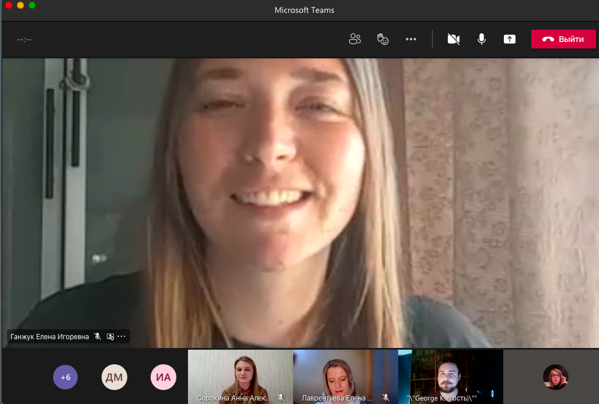The width and height of the screenshot is (599, 404).
Task: Click the Ганжук Елена Игоревна name label
Action: coord(50,337)
